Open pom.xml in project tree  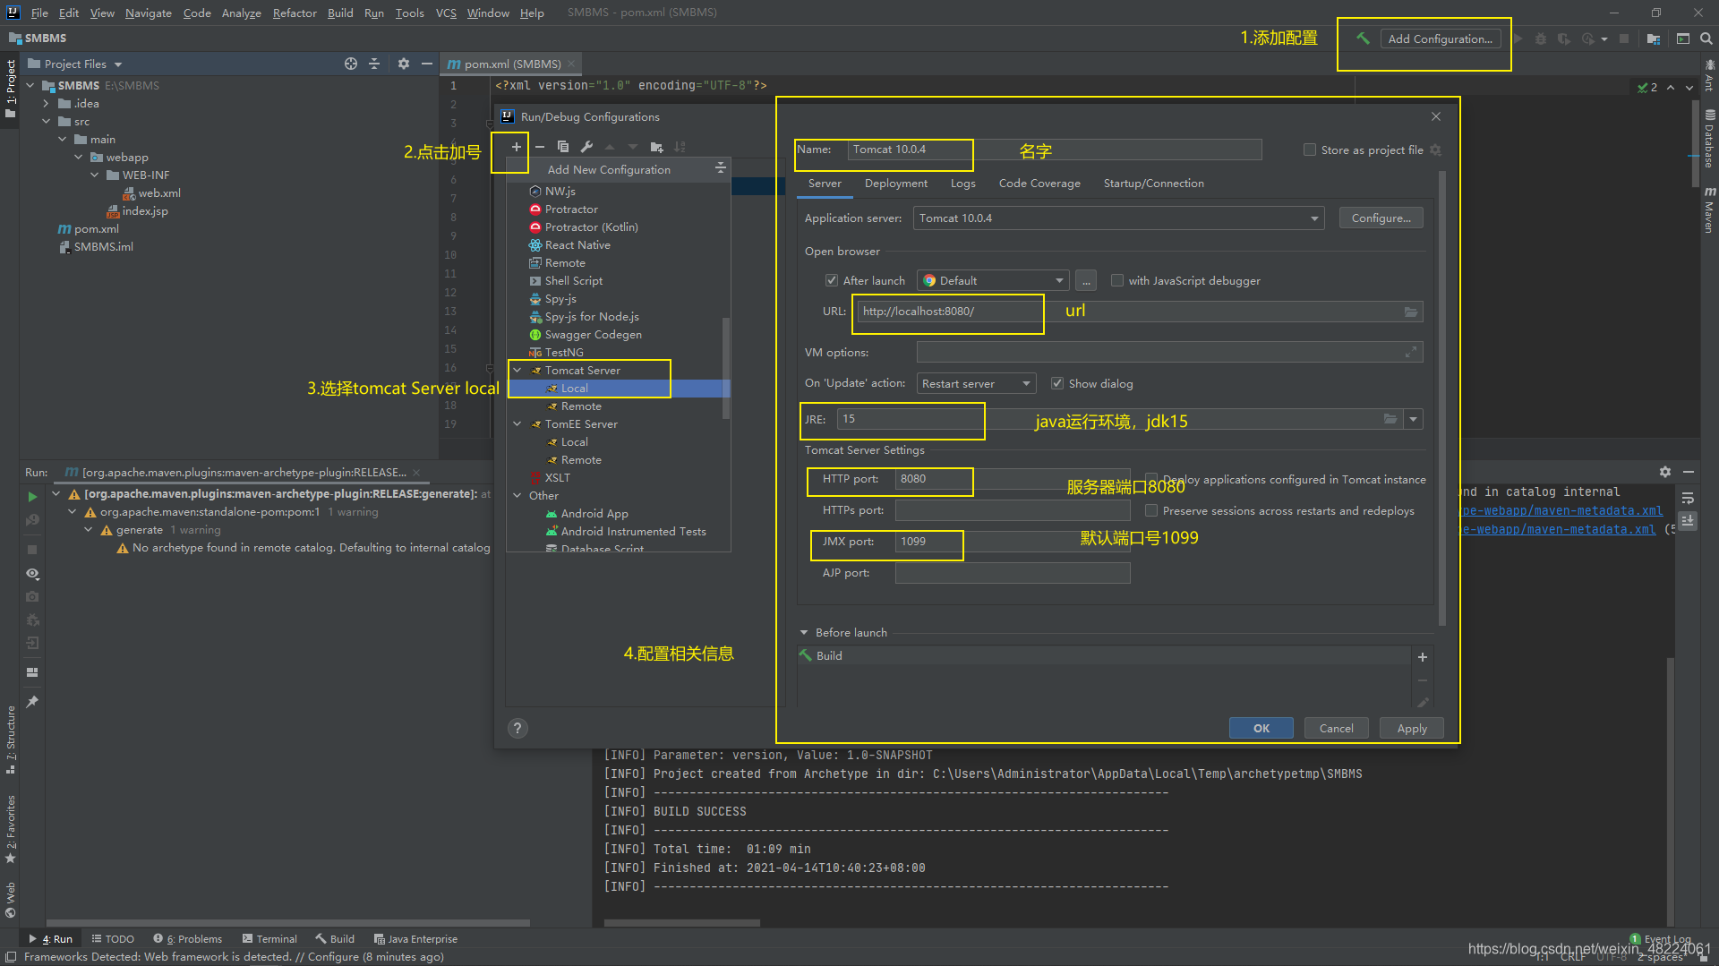tap(96, 228)
